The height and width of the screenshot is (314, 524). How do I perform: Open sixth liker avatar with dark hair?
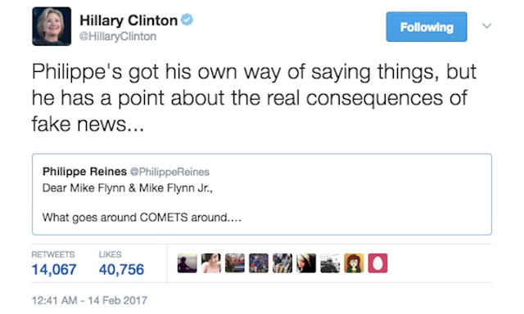pos(306,263)
